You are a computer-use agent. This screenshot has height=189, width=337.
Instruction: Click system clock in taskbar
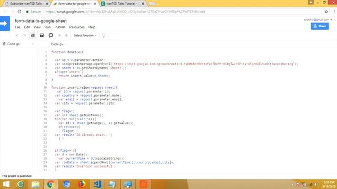pos(329,184)
